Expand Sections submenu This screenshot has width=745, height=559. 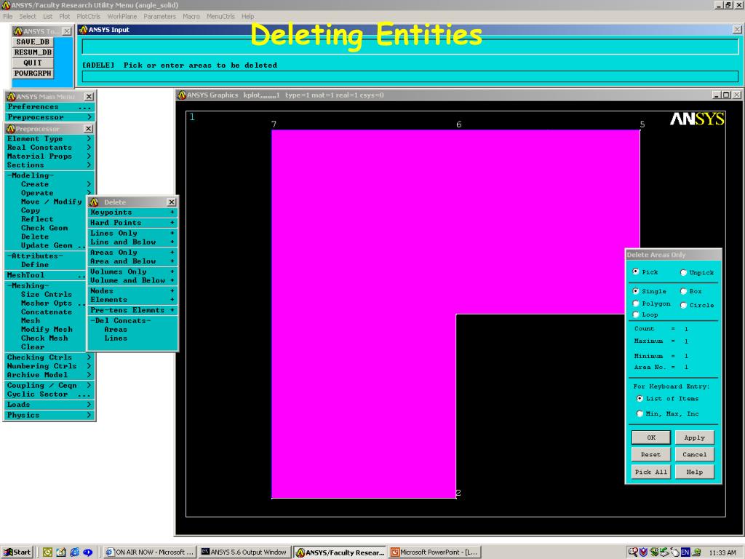pos(49,165)
